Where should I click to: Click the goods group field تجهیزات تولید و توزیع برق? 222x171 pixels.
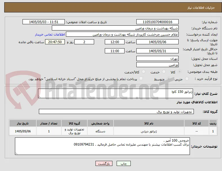[x=116, y=111]
